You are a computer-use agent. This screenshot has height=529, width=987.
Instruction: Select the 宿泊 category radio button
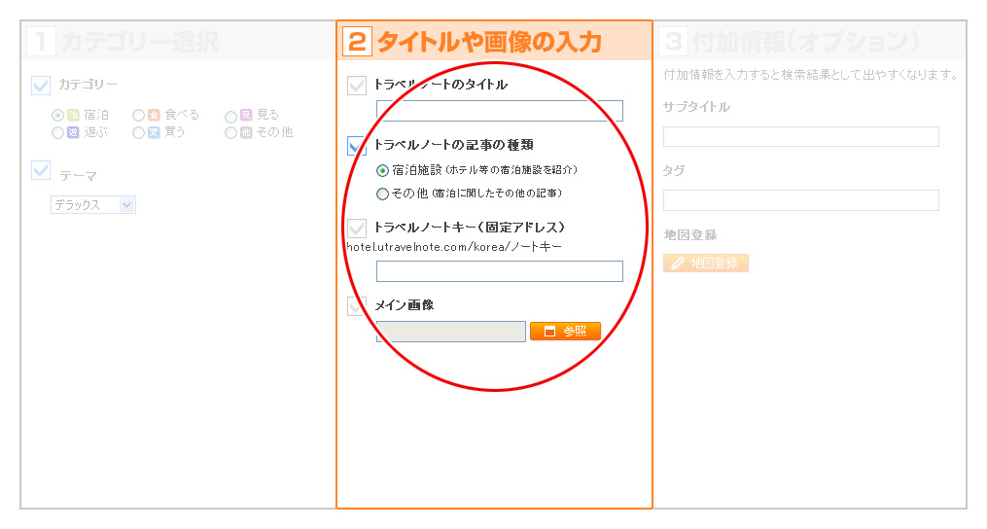tap(57, 115)
